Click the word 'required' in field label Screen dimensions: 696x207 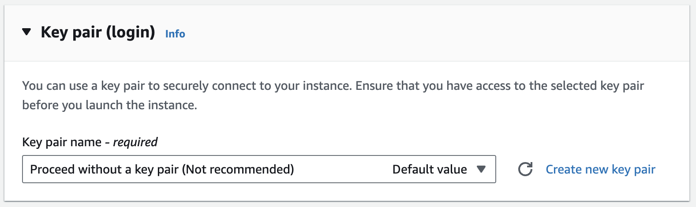coord(135,142)
